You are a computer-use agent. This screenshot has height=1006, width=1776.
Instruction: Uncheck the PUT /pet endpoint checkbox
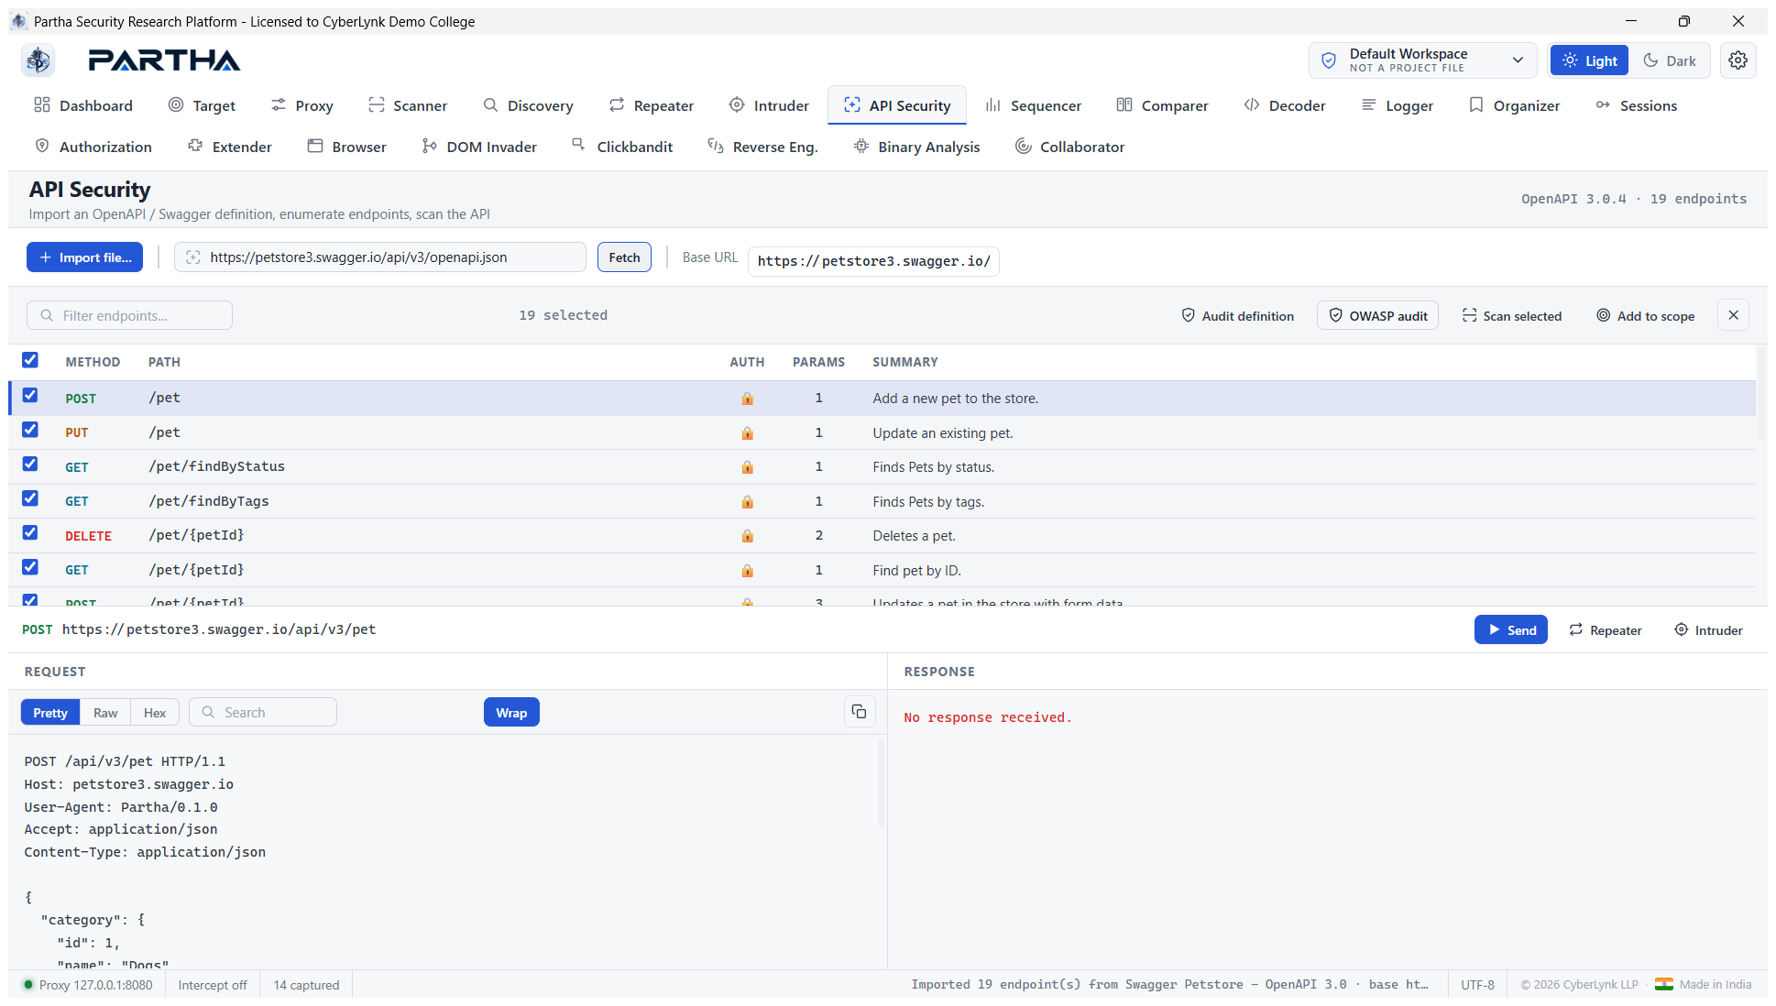[30, 430]
